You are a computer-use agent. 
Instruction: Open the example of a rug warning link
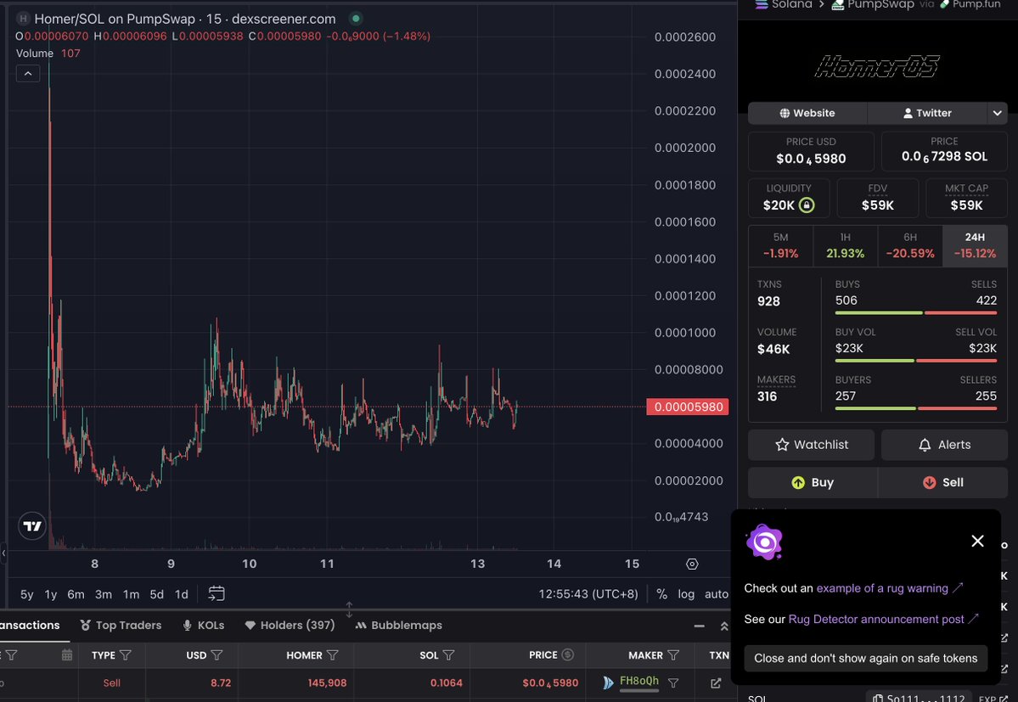point(890,587)
